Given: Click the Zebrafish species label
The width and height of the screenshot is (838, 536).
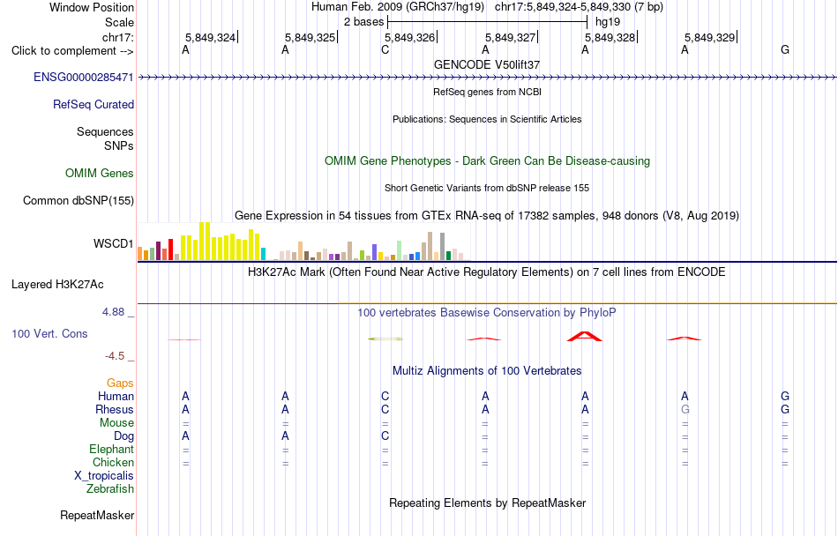Looking at the screenshot, I should point(110,489).
